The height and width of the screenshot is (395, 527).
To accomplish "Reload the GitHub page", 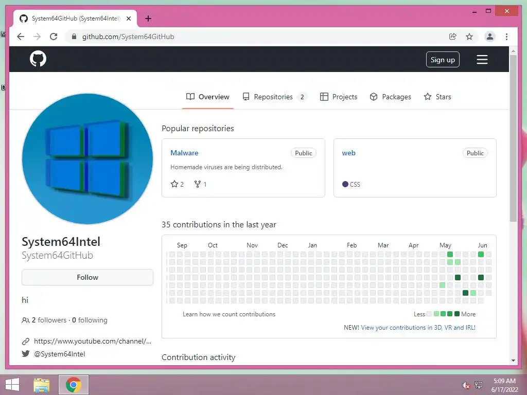I will tap(54, 37).
